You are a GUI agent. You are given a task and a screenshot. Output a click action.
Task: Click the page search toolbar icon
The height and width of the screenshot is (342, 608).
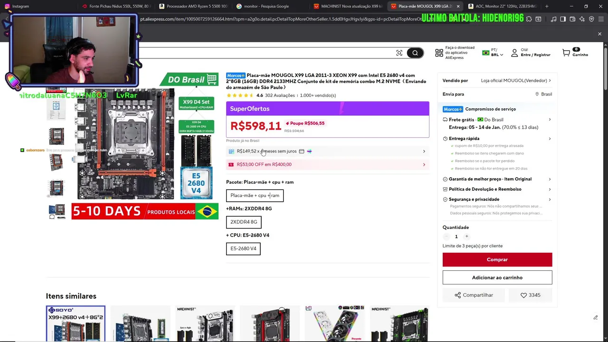(x=538, y=19)
